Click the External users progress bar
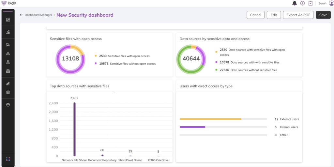This screenshot has height=167, width=334. coord(210,119)
